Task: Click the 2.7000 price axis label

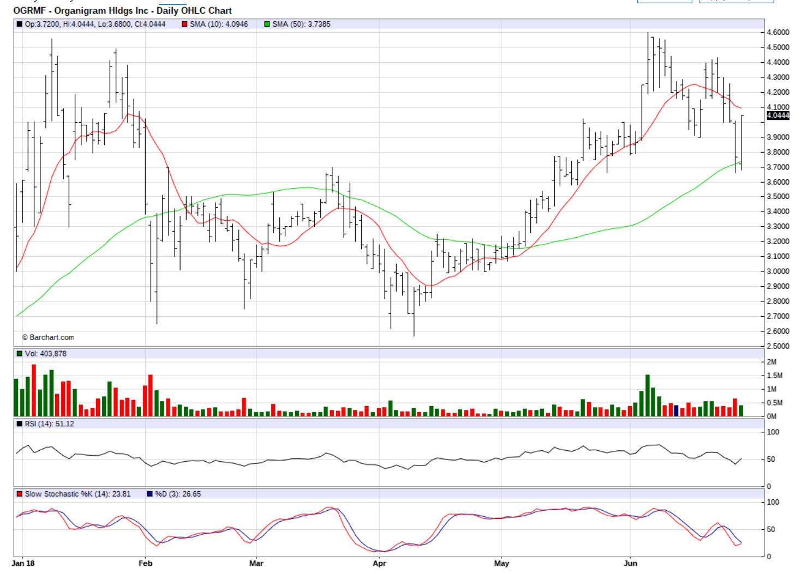Action: pyautogui.click(x=778, y=316)
